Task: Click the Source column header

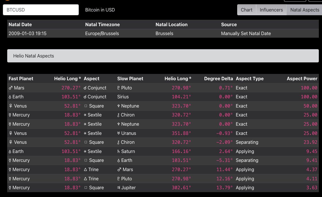Action: [x=229, y=24]
